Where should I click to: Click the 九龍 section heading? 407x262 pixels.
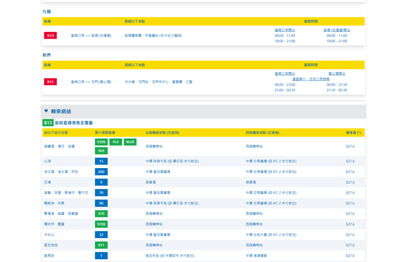point(47,11)
